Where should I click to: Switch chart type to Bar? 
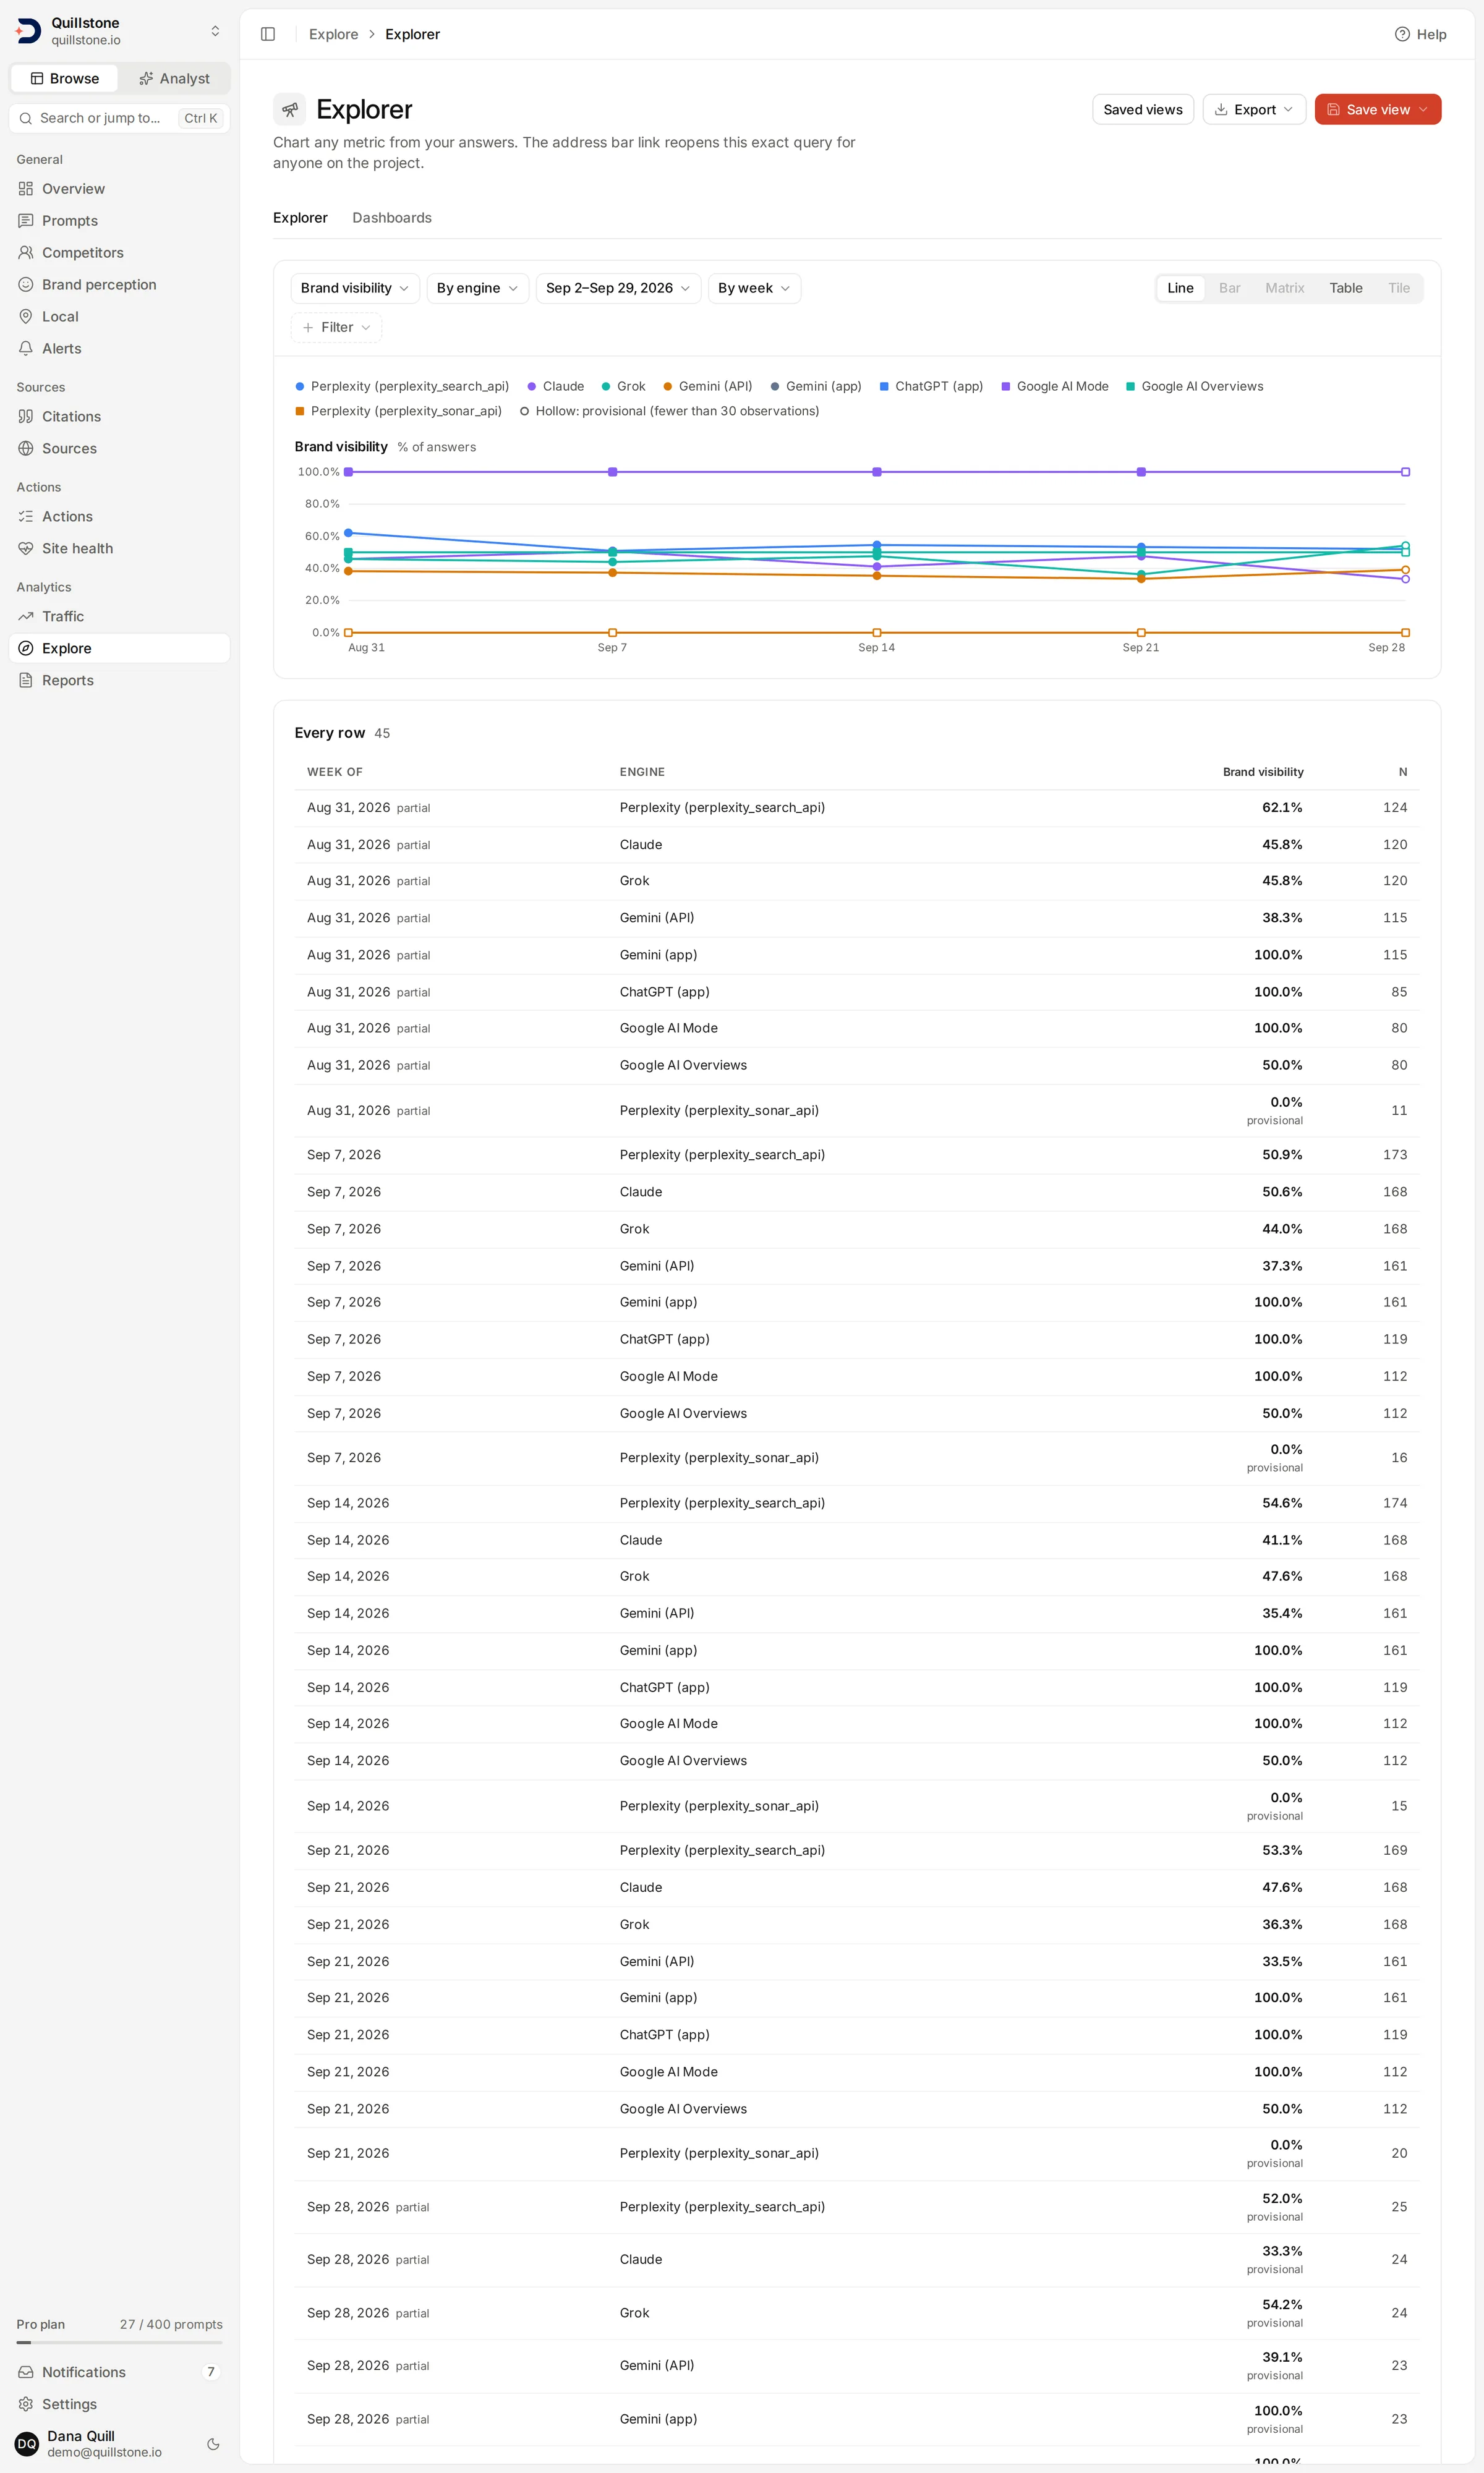(1229, 288)
